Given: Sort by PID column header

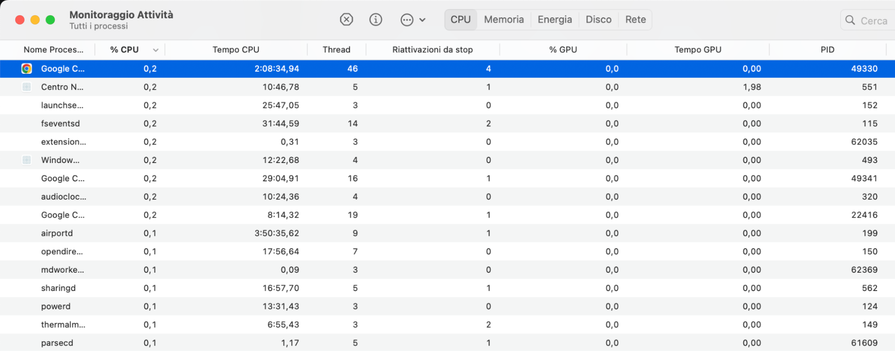Looking at the screenshot, I should [x=827, y=50].
